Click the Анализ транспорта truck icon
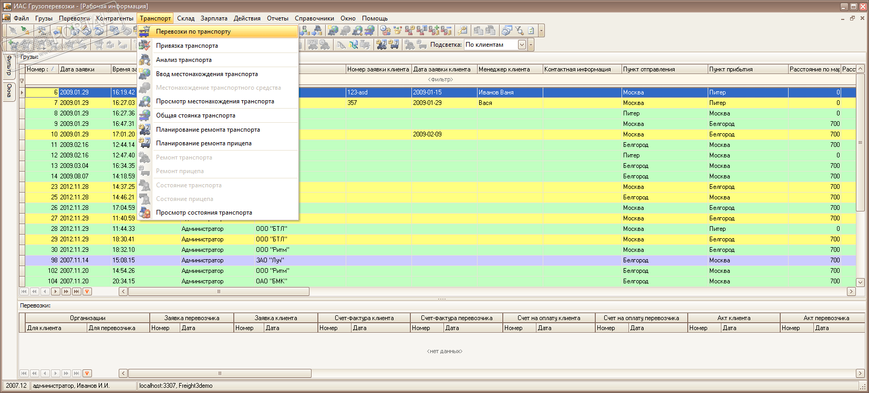 144,60
